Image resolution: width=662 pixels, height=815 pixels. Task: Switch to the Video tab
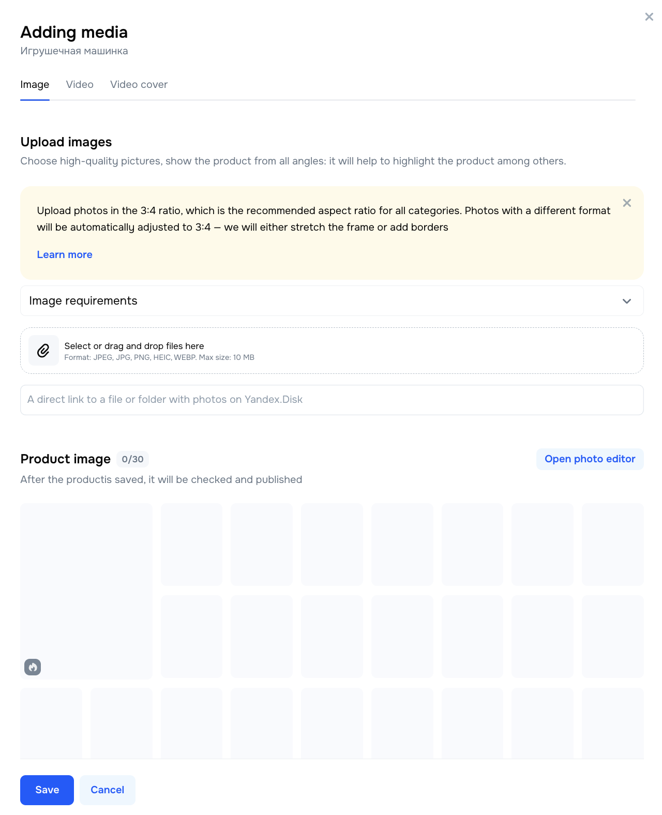pyautogui.click(x=80, y=84)
